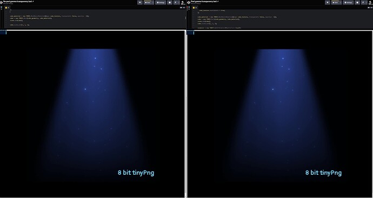Image resolution: width=373 pixels, height=198 pixels.
Task: Click CodePen logo beside 'No post gamma' title
Action: pos(1,2)
